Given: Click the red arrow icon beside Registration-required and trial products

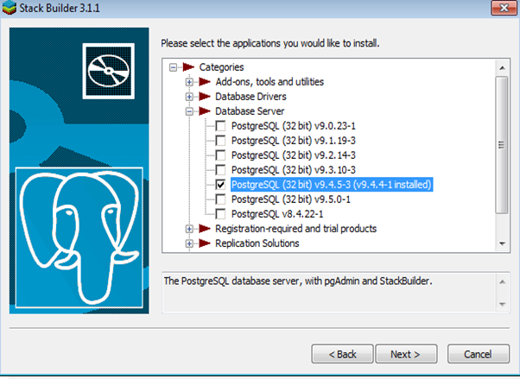Looking at the screenshot, I should (x=205, y=229).
